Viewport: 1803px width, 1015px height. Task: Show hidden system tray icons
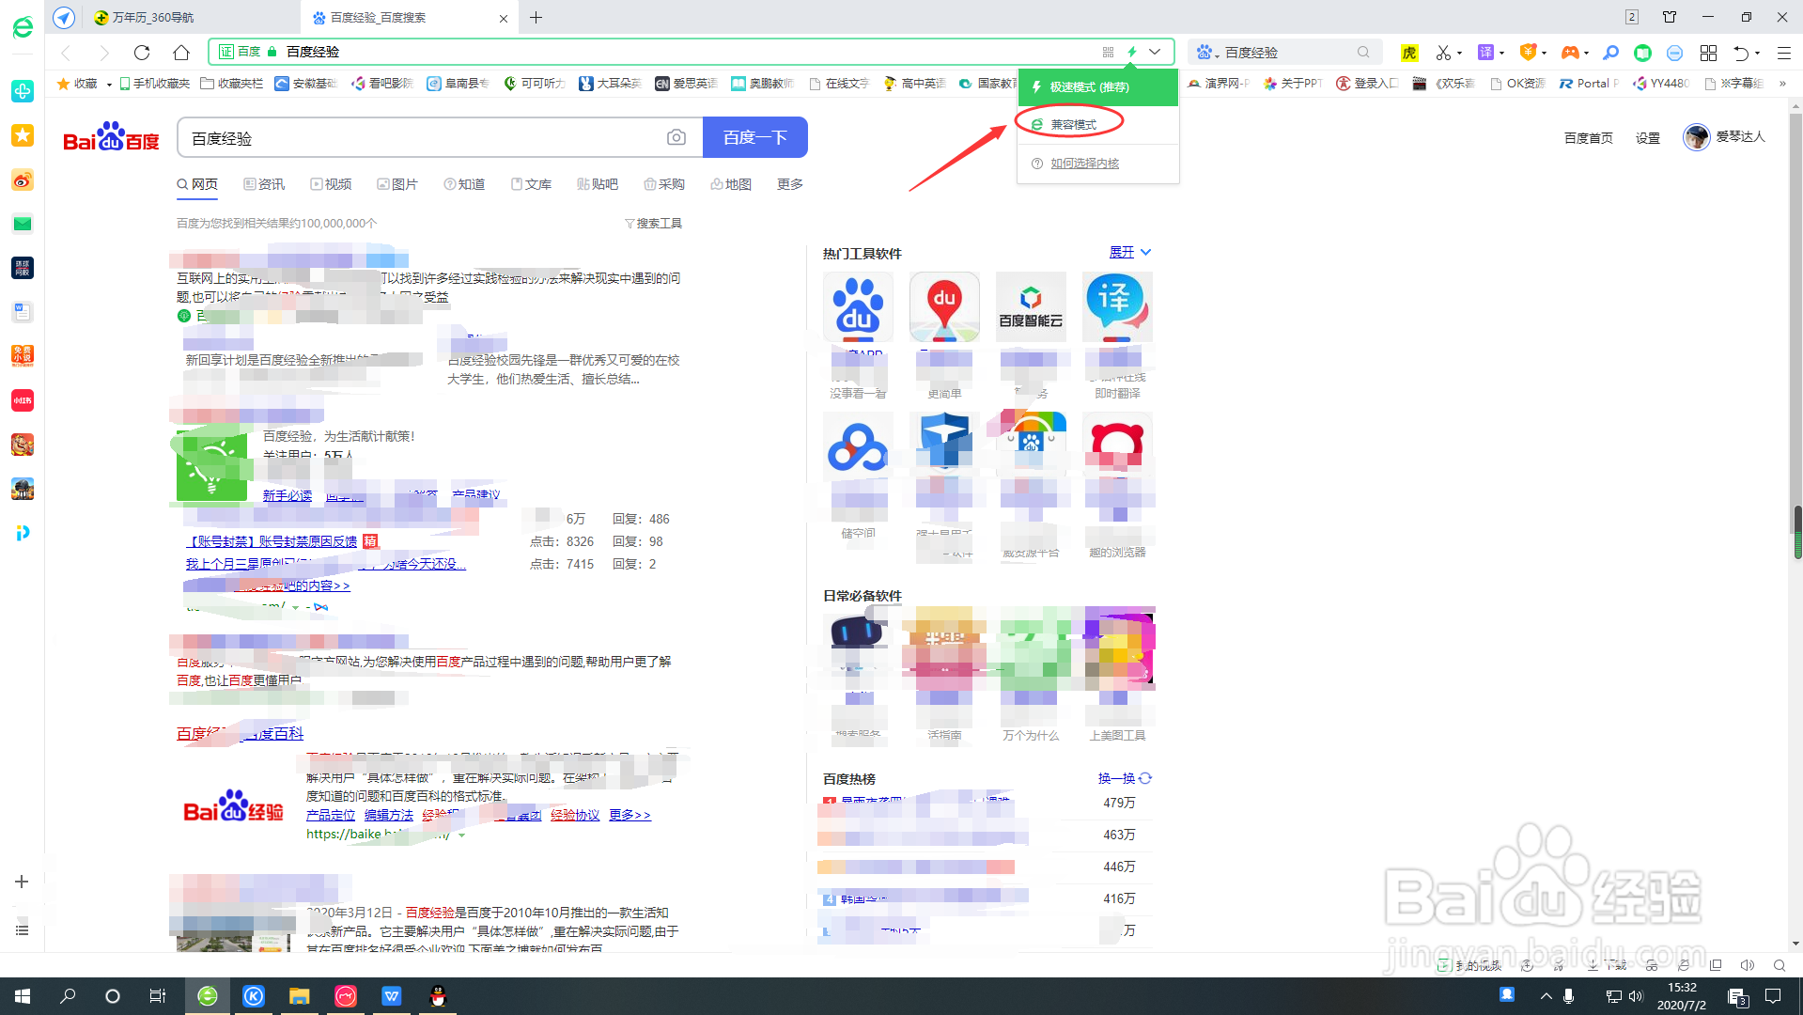[x=1546, y=996]
